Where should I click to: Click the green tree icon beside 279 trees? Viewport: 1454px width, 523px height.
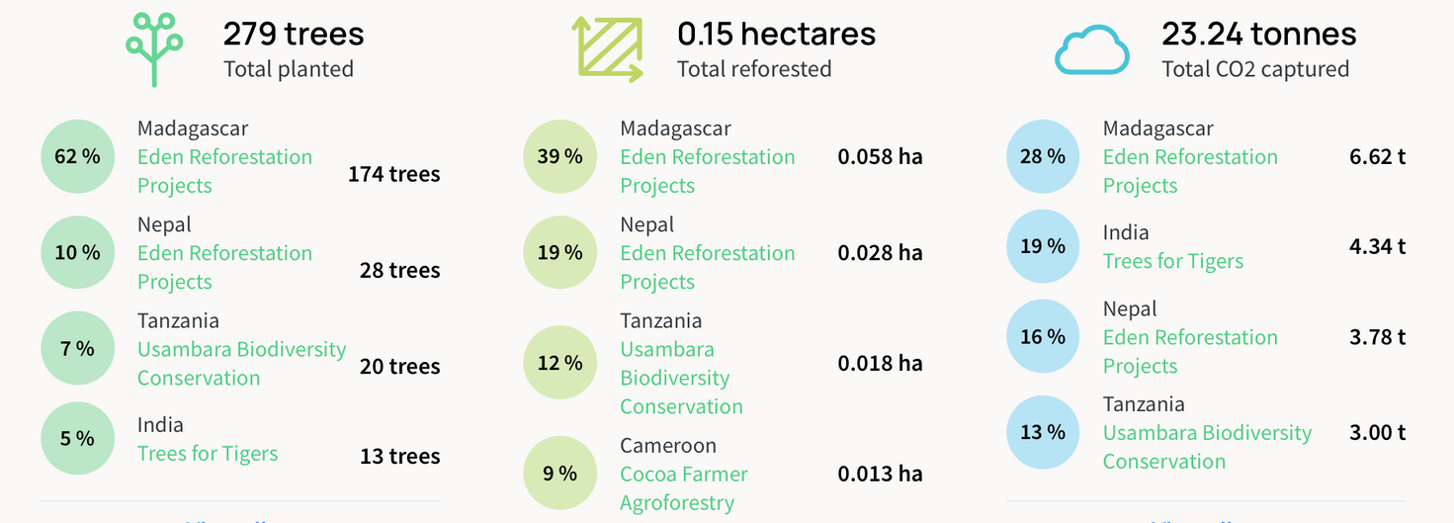point(154,49)
